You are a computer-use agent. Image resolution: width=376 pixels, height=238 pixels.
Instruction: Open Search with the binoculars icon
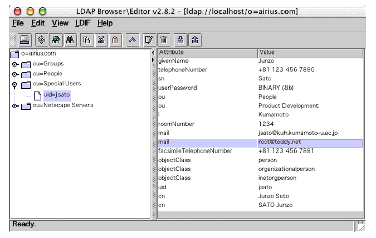coord(70,40)
